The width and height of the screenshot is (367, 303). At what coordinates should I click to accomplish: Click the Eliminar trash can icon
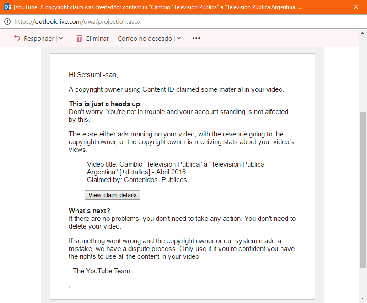pyautogui.click(x=79, y=38)
